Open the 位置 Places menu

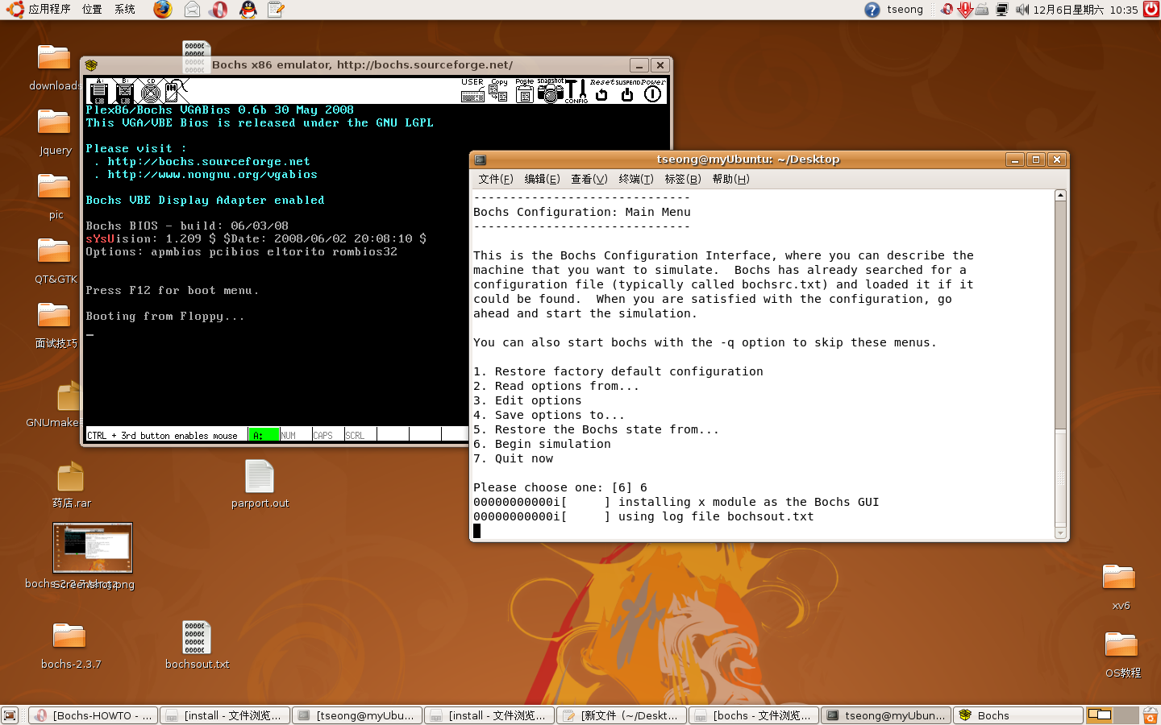coord(92,10)
